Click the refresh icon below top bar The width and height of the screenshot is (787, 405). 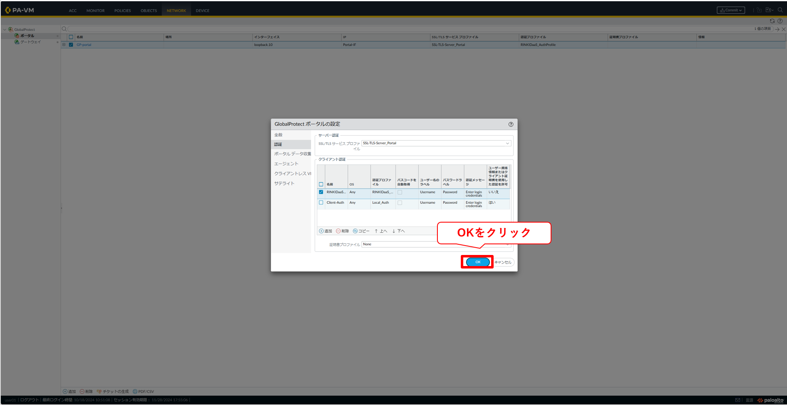point(772,21)
